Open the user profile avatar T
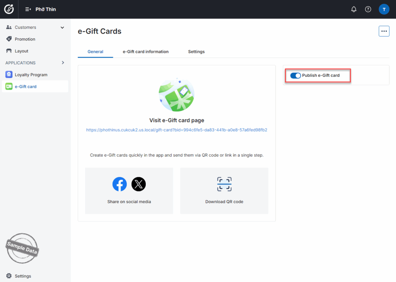 [x=384, y=9]
